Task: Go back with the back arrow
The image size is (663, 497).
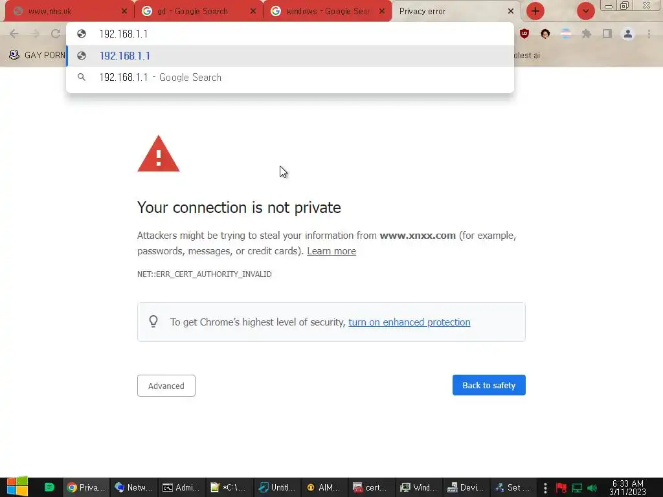Action: coord(14,34)
